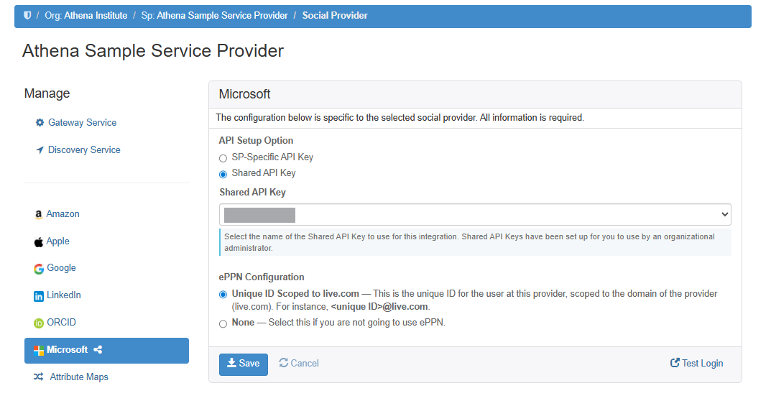Screen dimensions: 771x401
Task: Select the SP-Specific API Key option
Action: [223, 157]
